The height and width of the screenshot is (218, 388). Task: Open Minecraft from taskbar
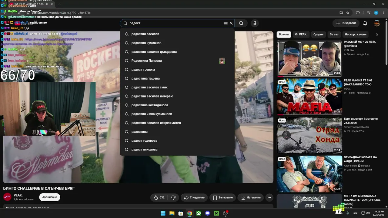216,213
